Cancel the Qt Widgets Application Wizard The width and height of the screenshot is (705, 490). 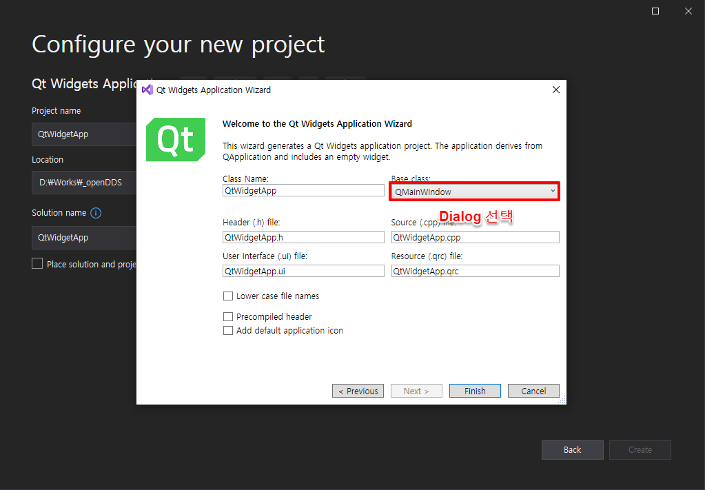point(533,391)
